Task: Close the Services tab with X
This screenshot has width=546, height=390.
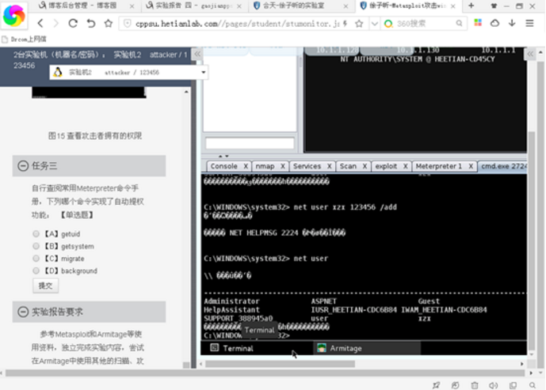Action: 329,166
